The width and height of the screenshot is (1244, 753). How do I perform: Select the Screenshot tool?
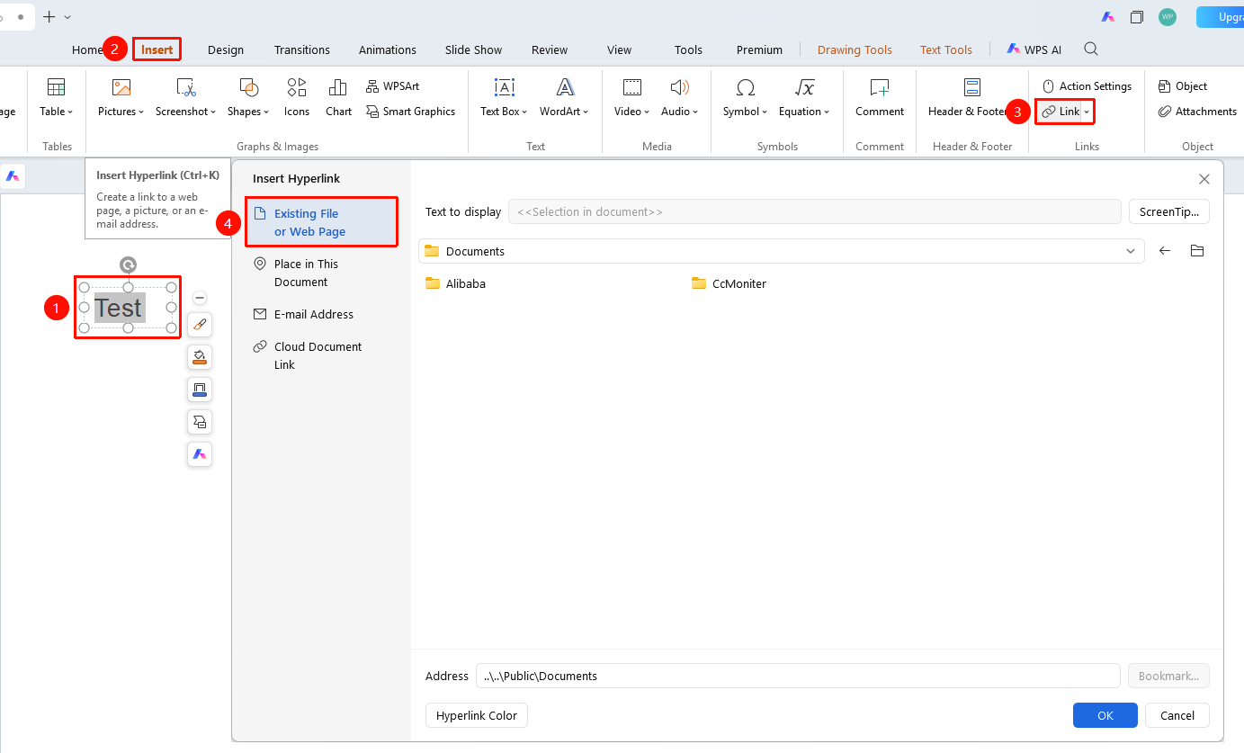186,98
